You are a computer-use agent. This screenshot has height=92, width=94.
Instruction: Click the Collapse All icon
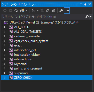click(x=48, y=10)
